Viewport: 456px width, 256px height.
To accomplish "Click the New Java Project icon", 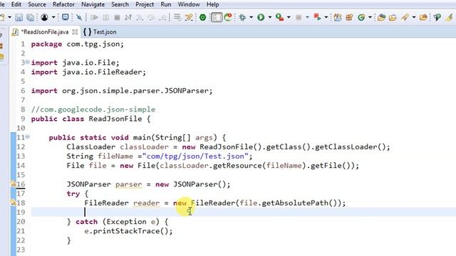I will [338, 17].
